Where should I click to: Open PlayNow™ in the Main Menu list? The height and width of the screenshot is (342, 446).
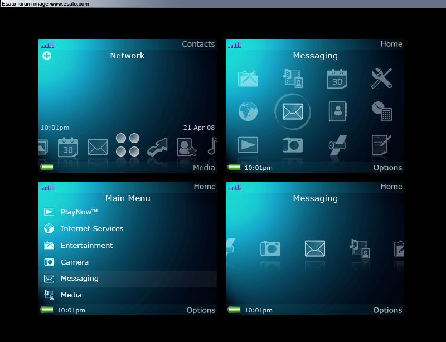coord(79,212)
